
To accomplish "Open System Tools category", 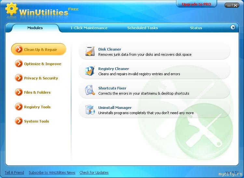I will click(x=32, y=121).
